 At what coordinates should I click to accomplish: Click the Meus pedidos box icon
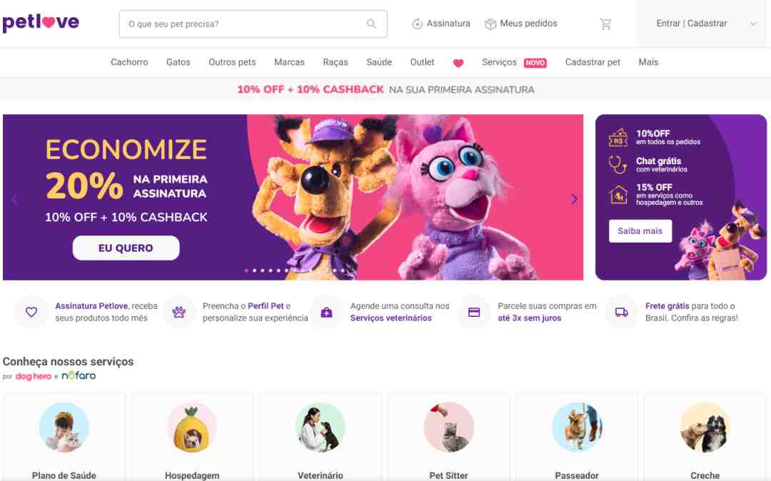pyautogui.click(x=490, y=24)
